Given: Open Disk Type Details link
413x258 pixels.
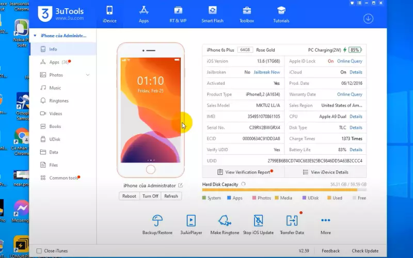Looking at the screenshot, I should point(356,127).
